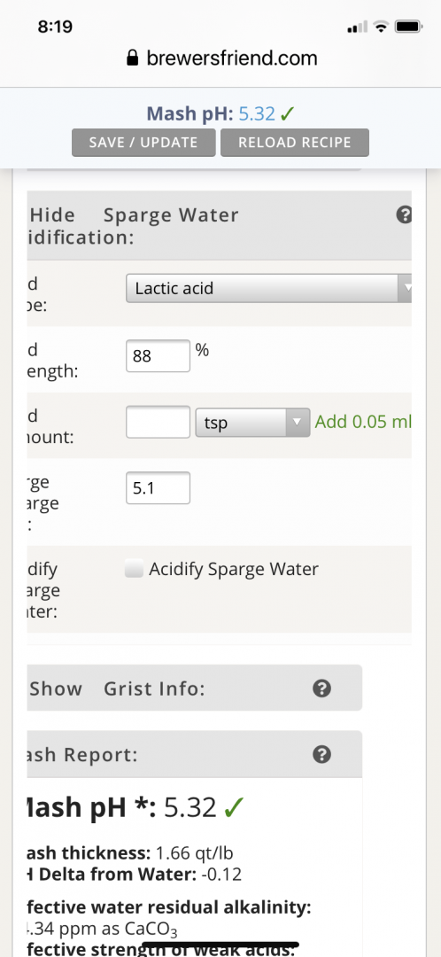Open help icon for Sparge Water Acidification
441x957 pixels.
(404, 214)
